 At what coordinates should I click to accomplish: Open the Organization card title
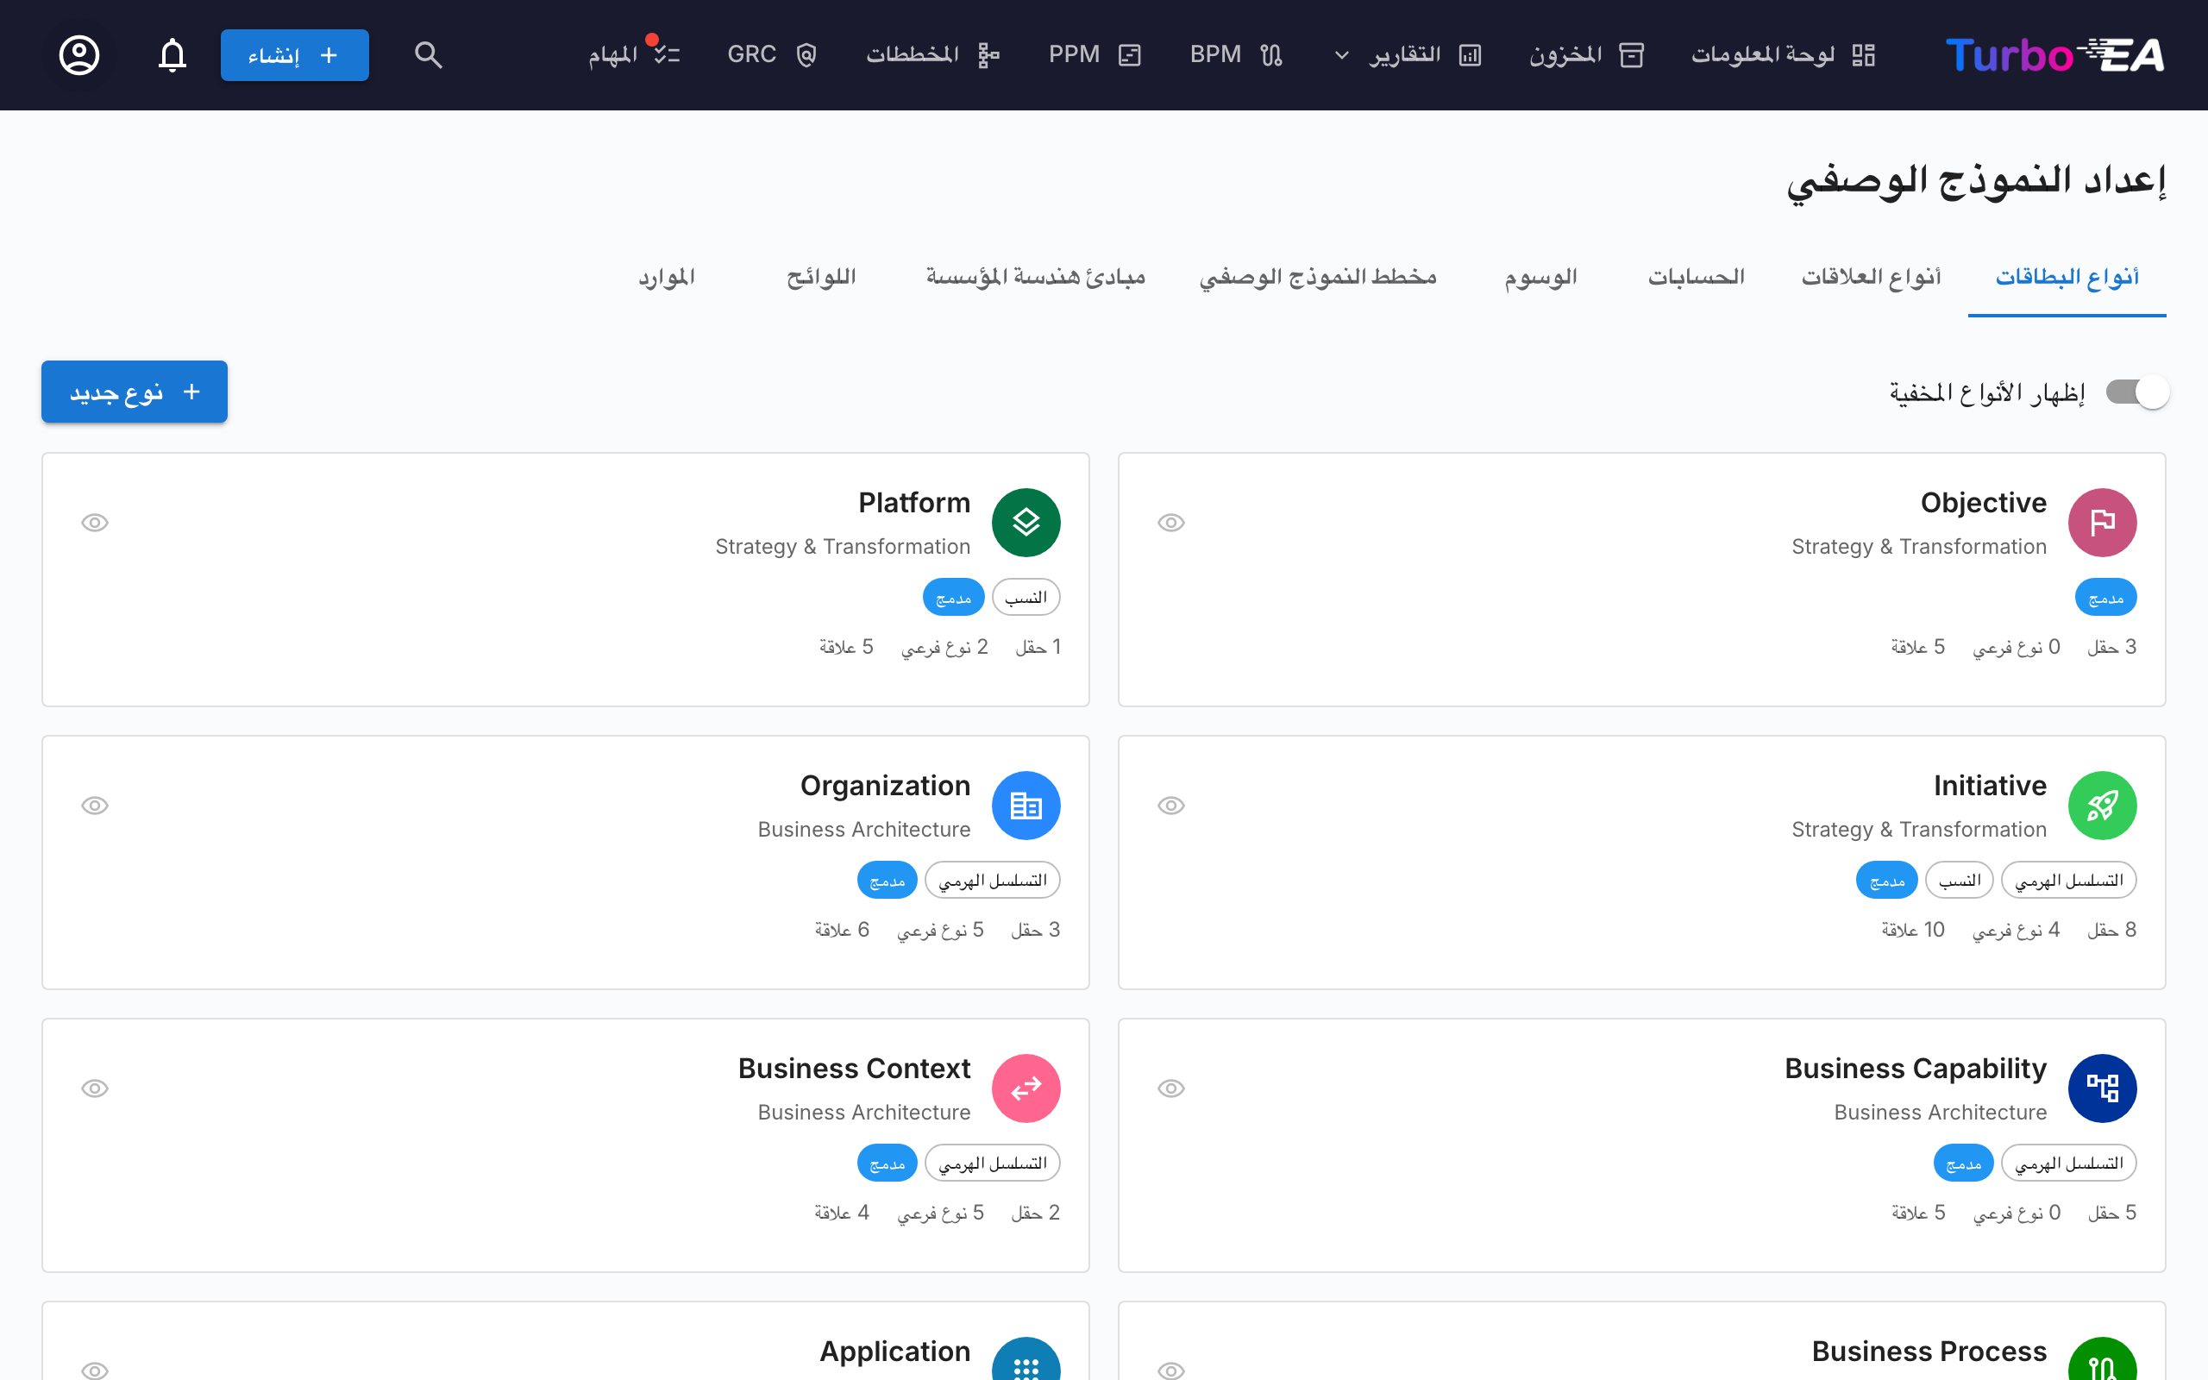pyautogui.click(x=885, y=786)
